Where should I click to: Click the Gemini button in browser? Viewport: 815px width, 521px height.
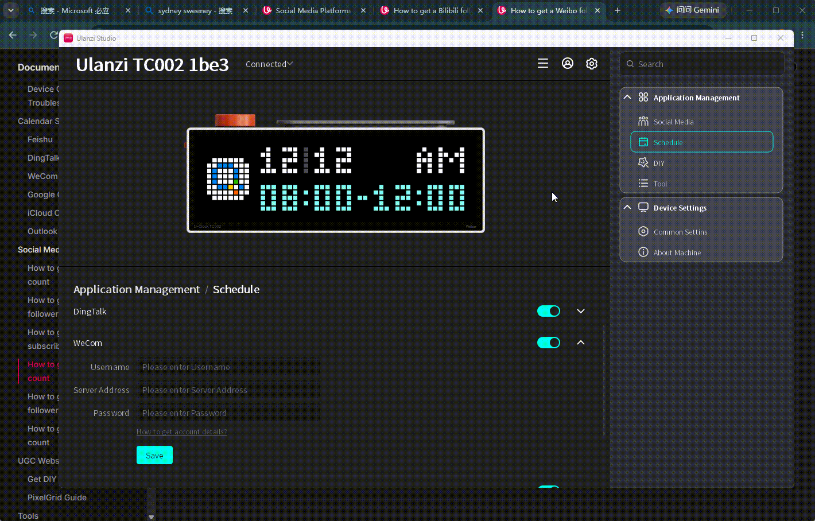[693, 10]
